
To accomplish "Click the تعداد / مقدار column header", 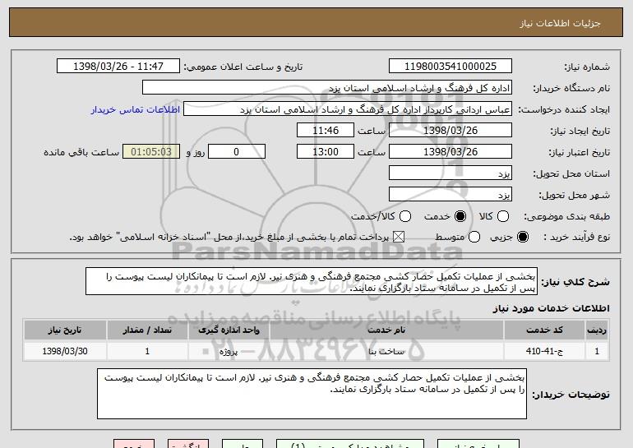I will (x=147, y=330).
